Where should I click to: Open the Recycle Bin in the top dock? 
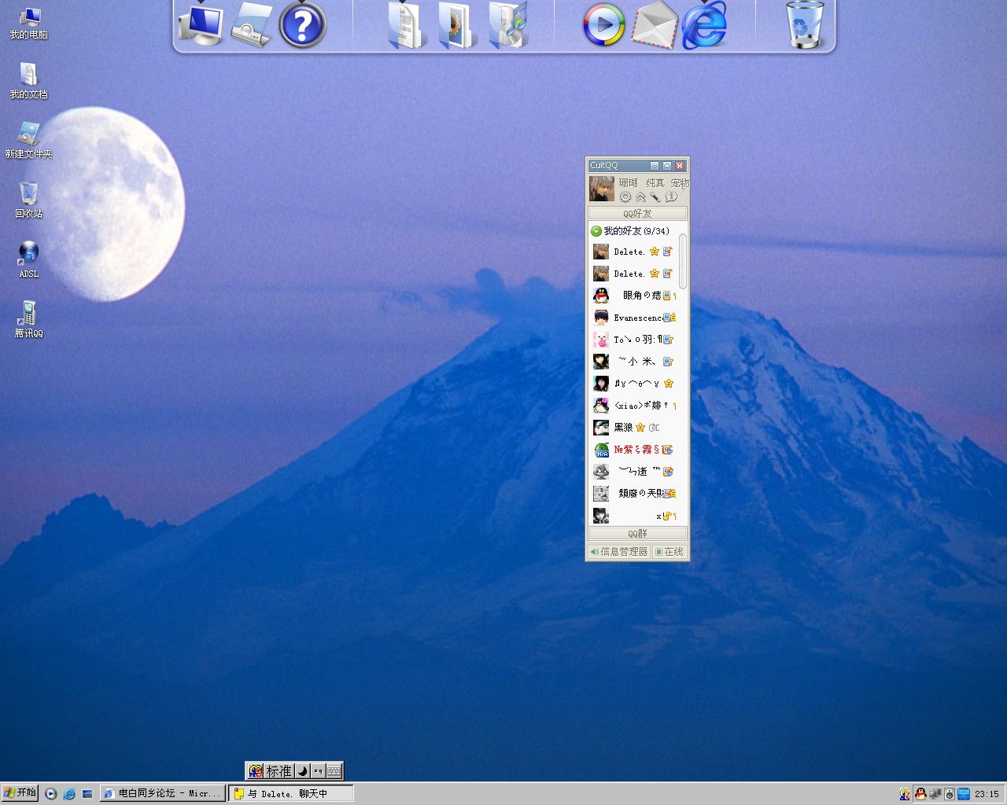(x=805, y=25)
